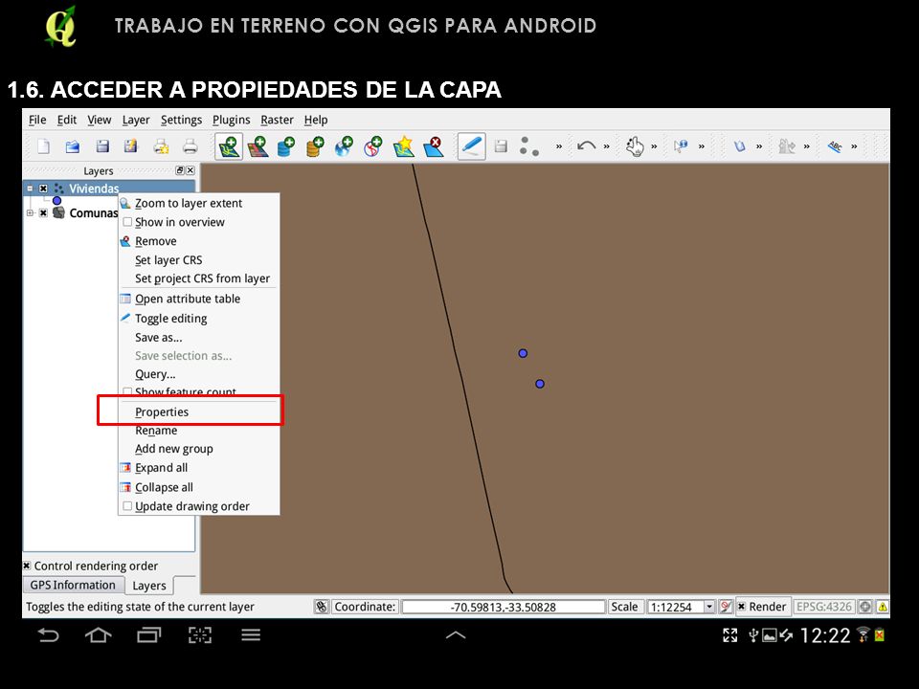This screenshot has height=689, width=919.
Task: Click the Android menu lines icon
Action: click(251, 635)
